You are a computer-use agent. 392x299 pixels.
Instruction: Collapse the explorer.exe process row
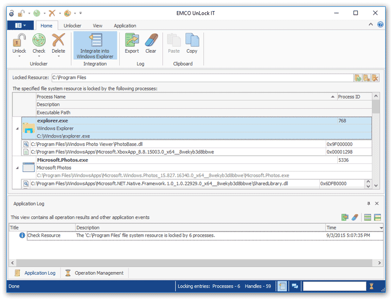click(x=17, y=128)
